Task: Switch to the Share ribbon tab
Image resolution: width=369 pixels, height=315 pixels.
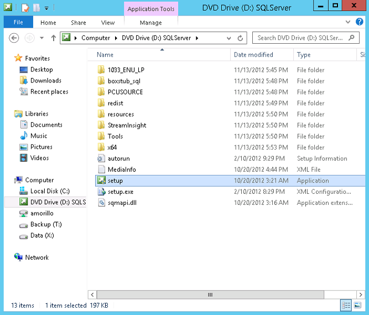Action: (x=79, y=23)
